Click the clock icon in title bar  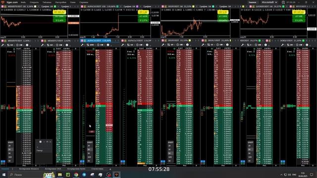coord(283,2)
